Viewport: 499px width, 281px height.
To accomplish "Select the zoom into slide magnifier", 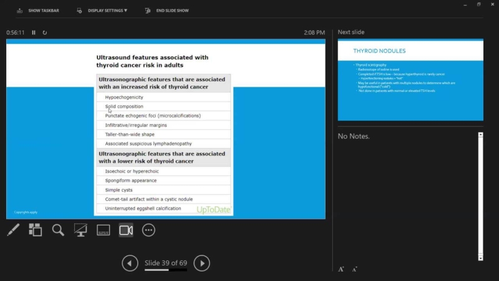I will [58, 230].
